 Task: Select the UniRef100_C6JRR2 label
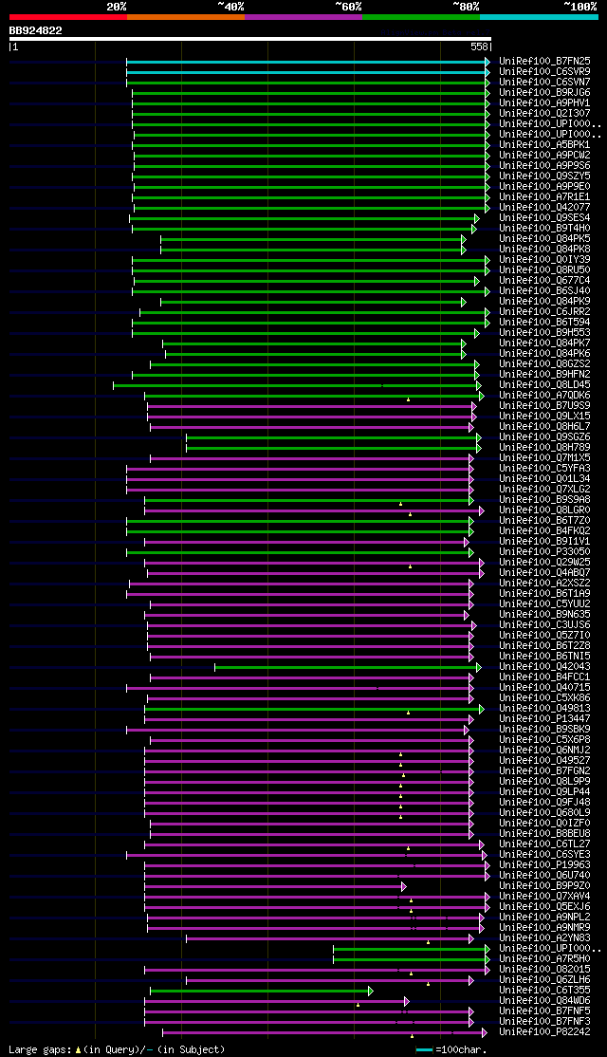[x=544, y=313]
